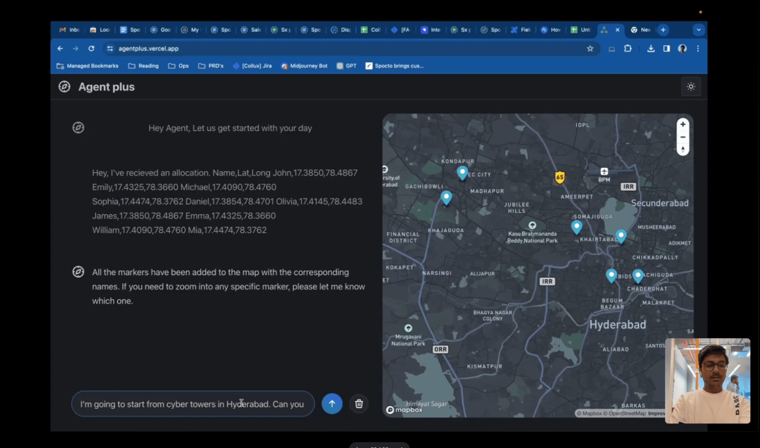
Task: Select the map marker below Gachibowli
Action: [446, 198]
